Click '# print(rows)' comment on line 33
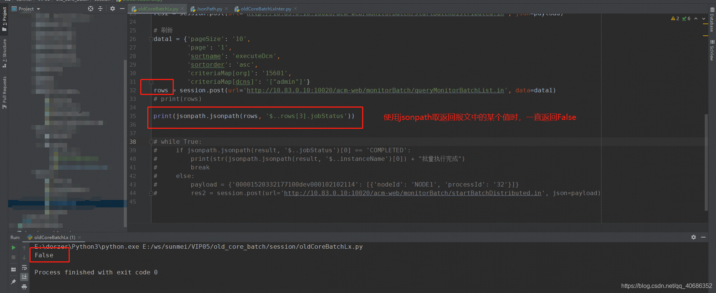 [x=178, y=99]
